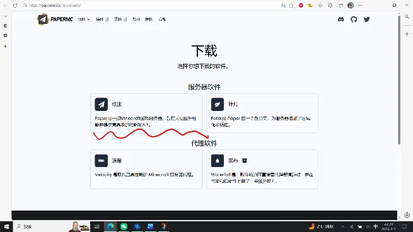Viewport: 413px width, 232px height.
Task: Reload the page with the refresh icon
Action: (15, 5)
